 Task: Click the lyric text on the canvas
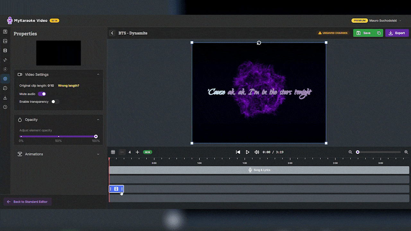pos(259,92)
